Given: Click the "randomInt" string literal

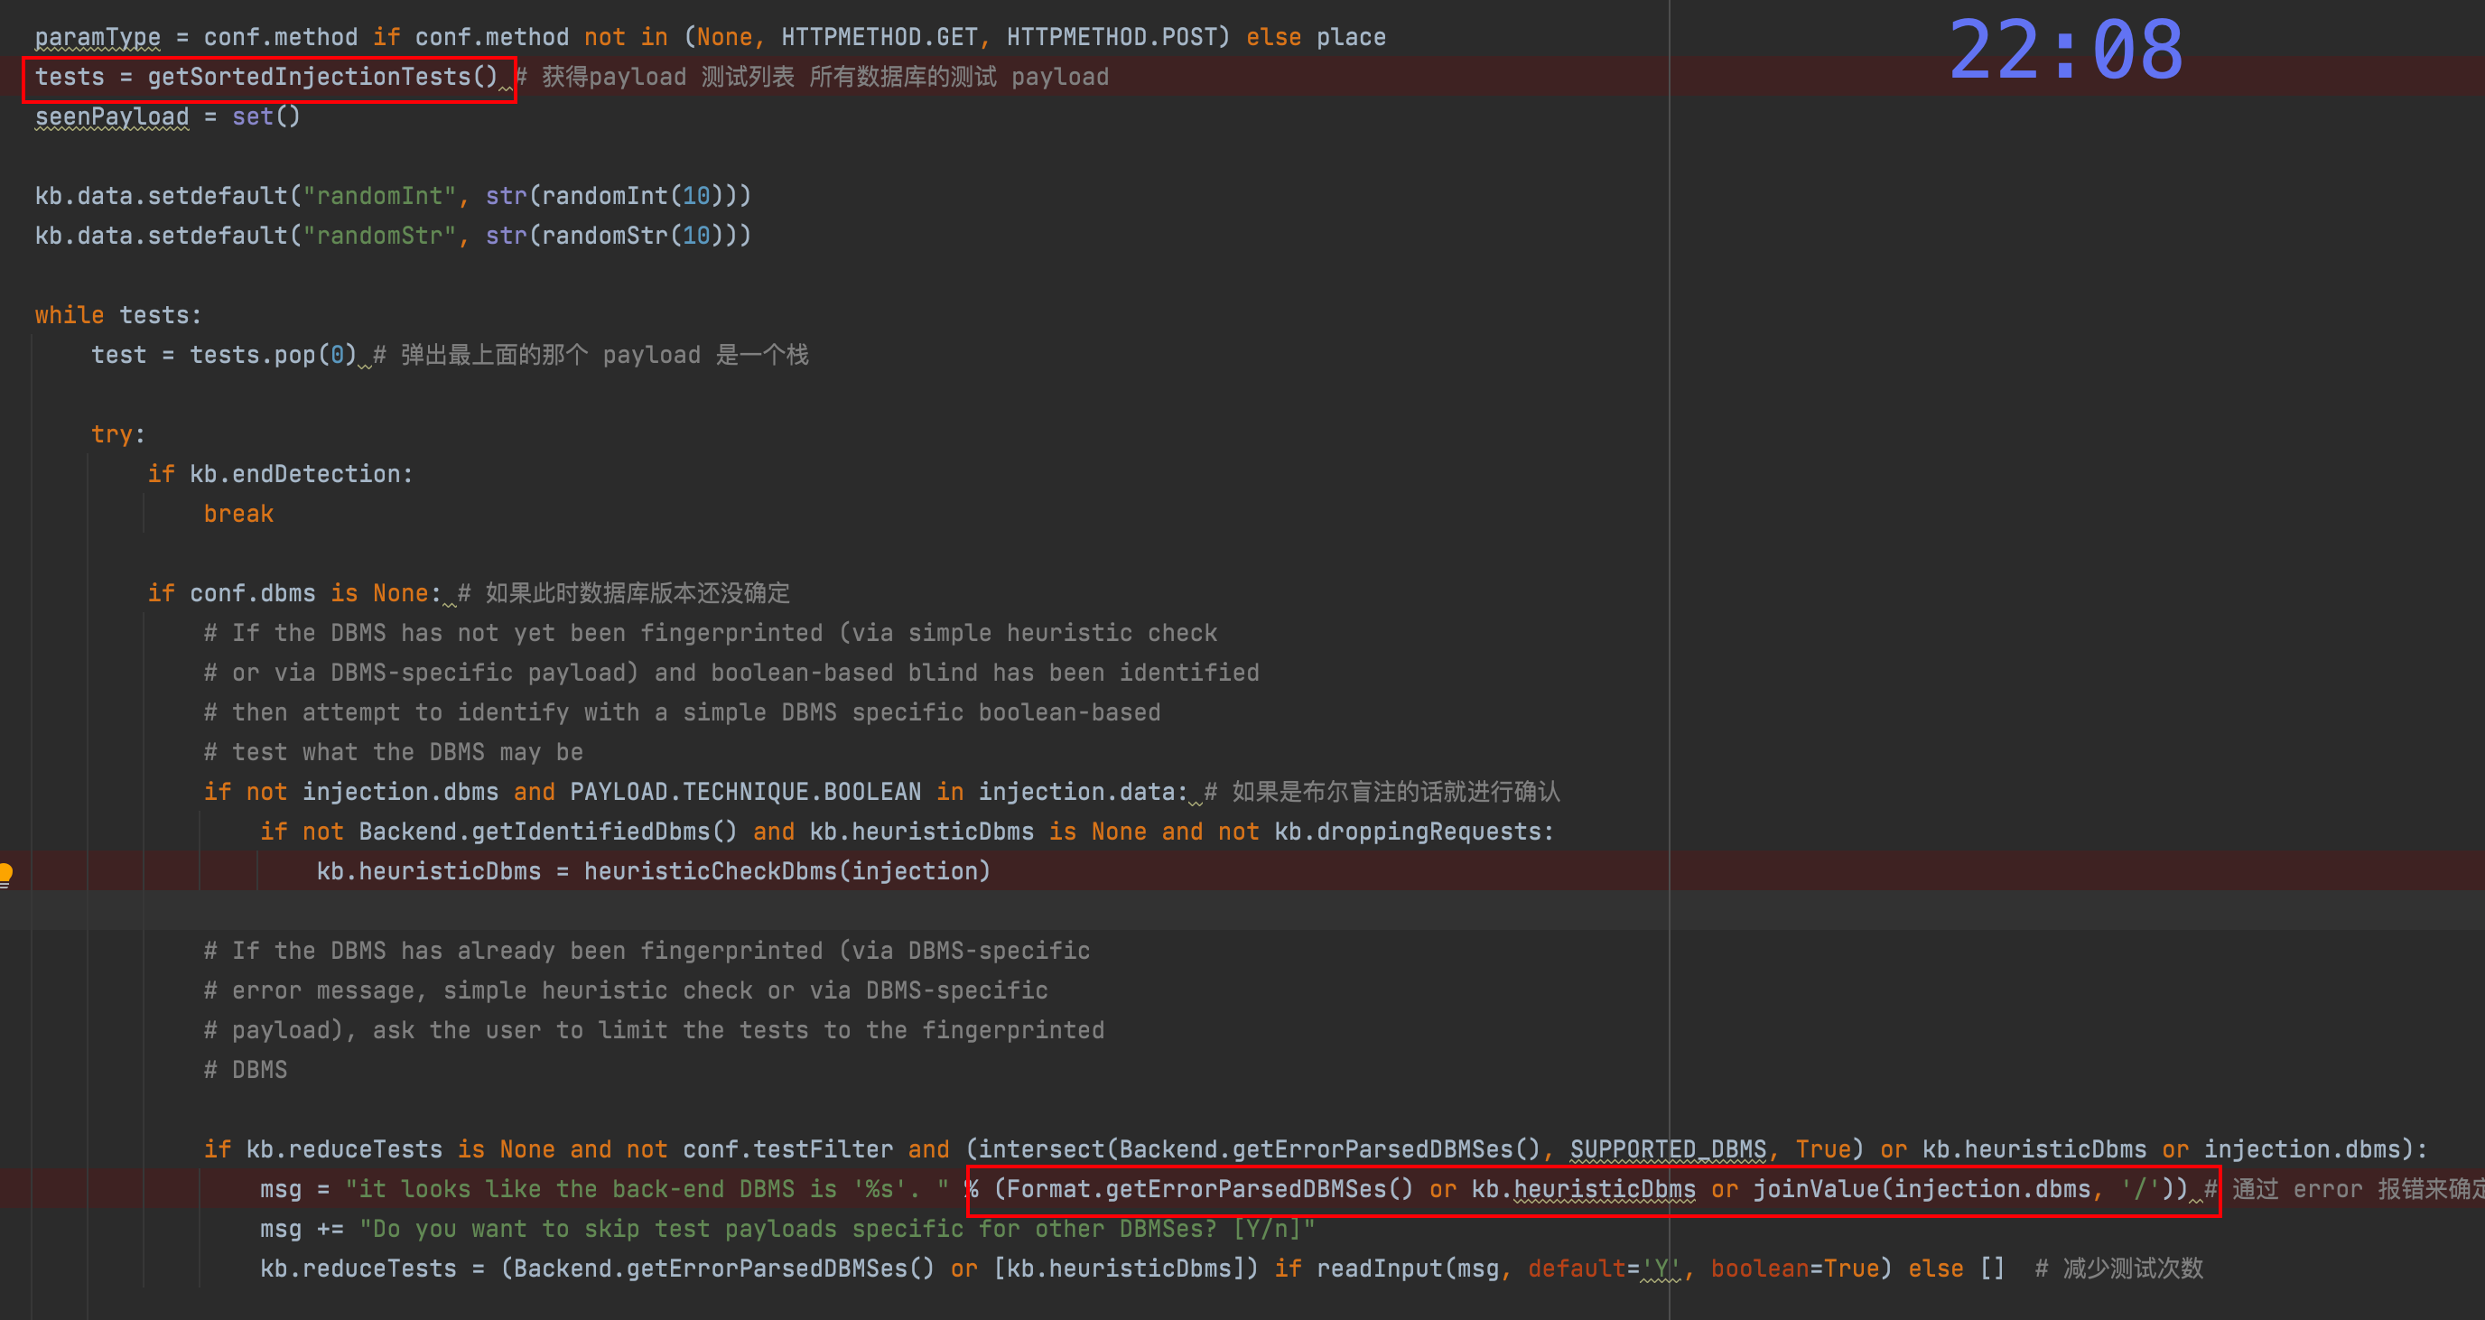Looking at the screenshot, I should coord(379,196).
